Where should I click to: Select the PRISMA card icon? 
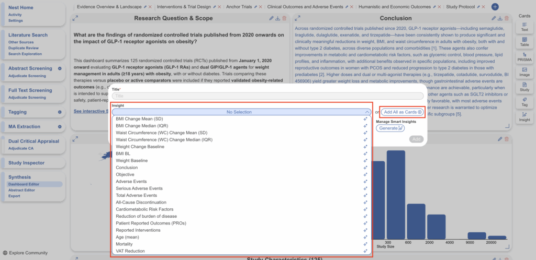[524, 56]
